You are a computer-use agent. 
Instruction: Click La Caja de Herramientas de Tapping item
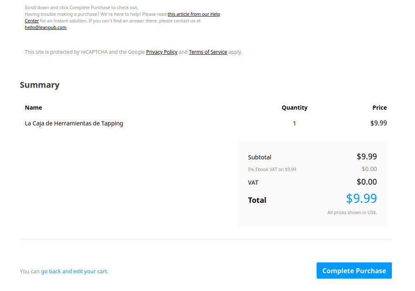coord(74,123)
